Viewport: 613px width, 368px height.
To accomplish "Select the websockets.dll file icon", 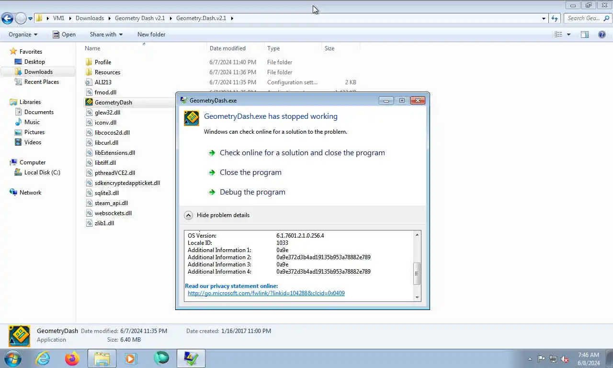I will (89, 213).
